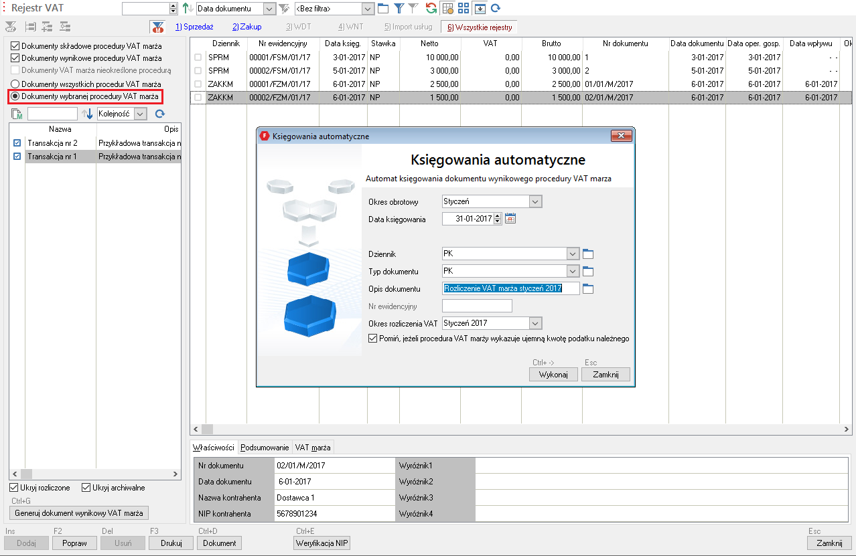The width and height of the screenshot is (856, 556).
Task: Click the expand-tree icon in second toolbar
Action: [x=47, y=27]
